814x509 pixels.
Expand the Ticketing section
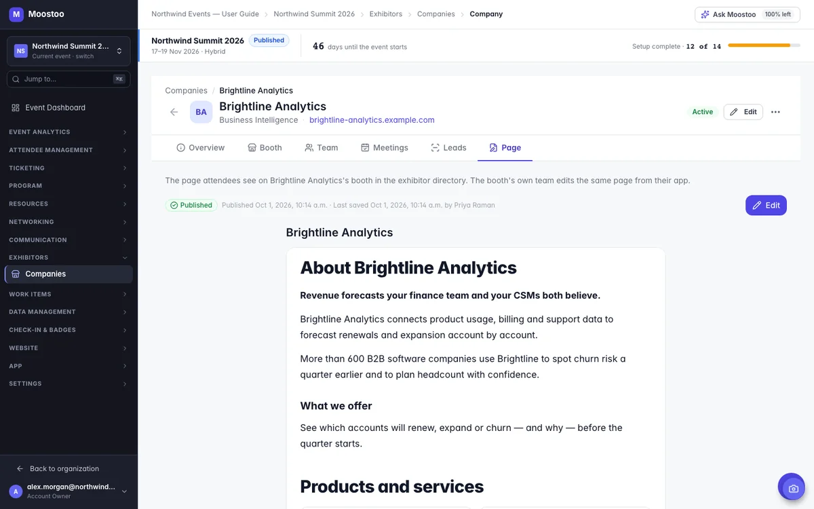(69, 168)
